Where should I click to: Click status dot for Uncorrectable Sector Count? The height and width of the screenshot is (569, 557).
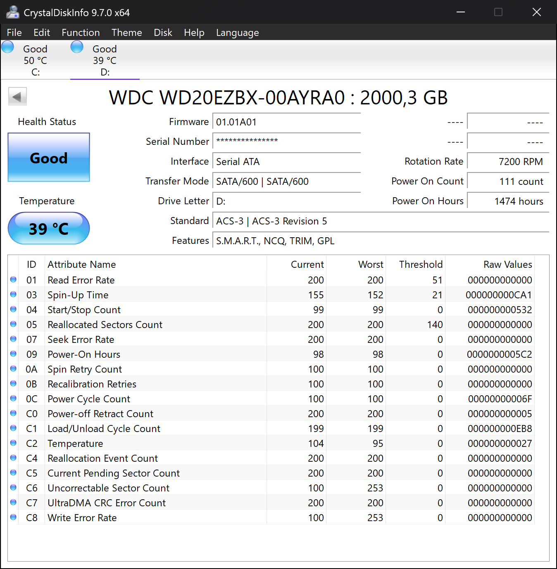point(13,488)
